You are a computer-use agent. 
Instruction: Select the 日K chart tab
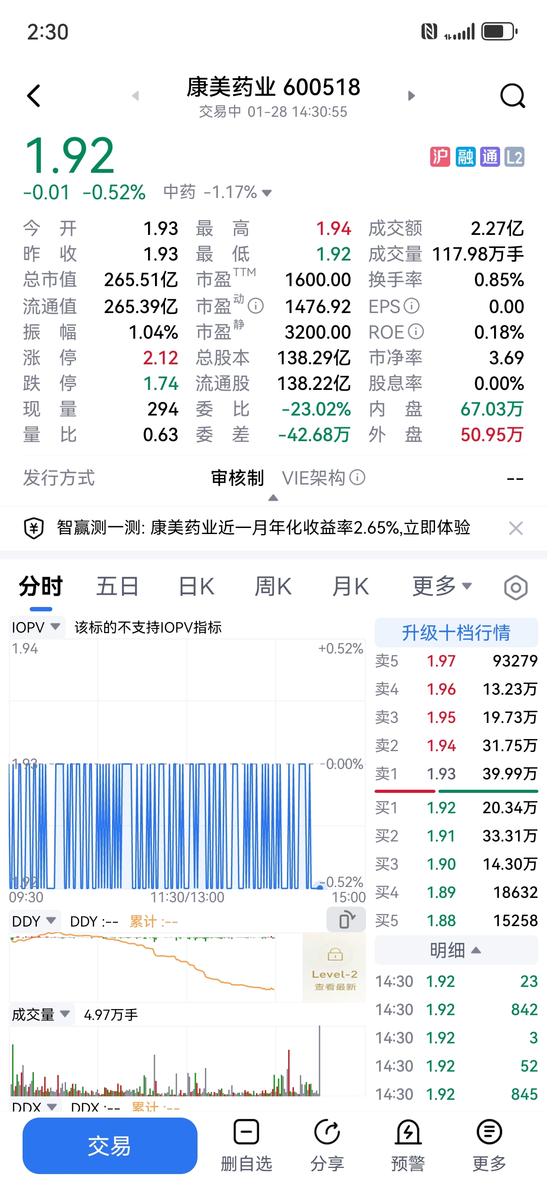[x=196, y=586]
